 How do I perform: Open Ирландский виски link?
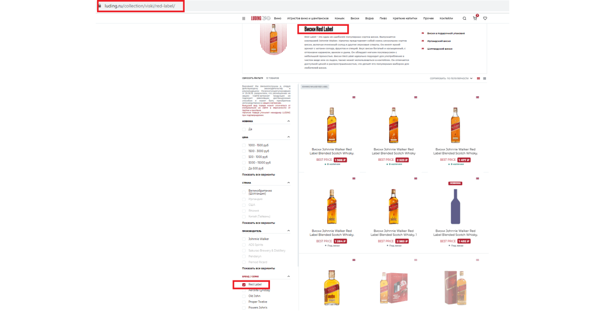[x=438, y=41]
